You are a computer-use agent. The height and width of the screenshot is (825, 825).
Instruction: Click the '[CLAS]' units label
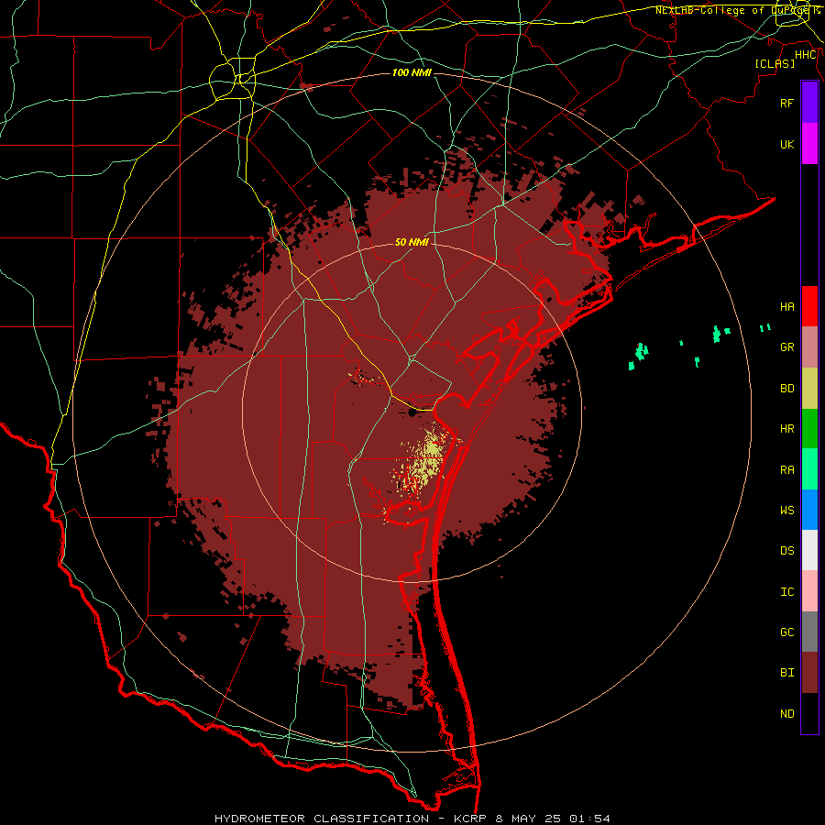[775, 63]
